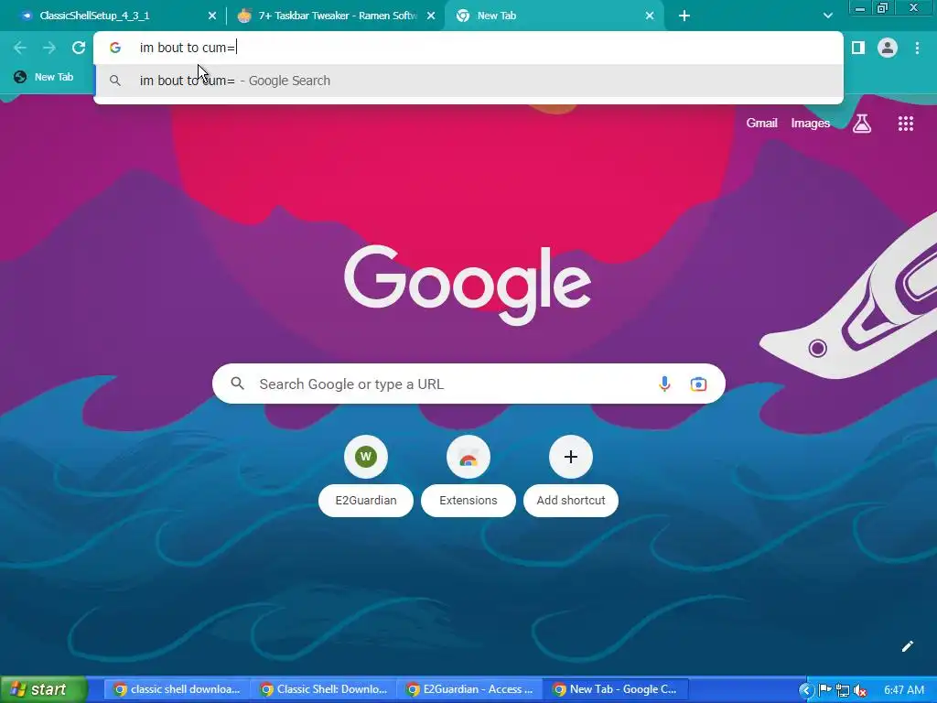The width and height of the screenshot is (937, 703).
Task: Click the browser forward arrow
Action: pos(49,48)
